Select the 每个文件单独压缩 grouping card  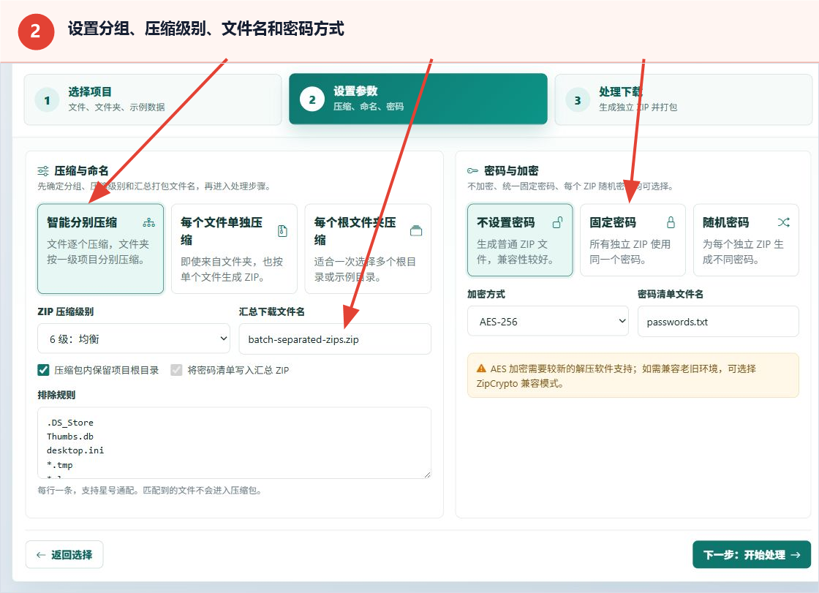pyautogui.click(x=234, y=249)
